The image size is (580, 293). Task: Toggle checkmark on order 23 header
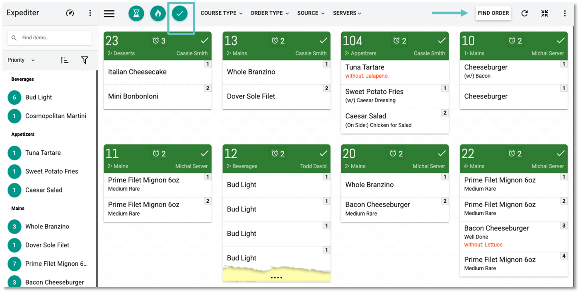(205, 41)
